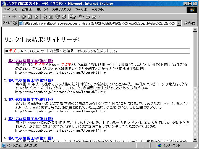Click status text ページが表示されました

(22, 145)
